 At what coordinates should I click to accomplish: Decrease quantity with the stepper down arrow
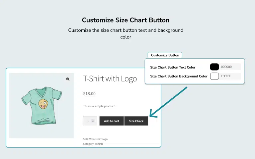tap(93, 123)
